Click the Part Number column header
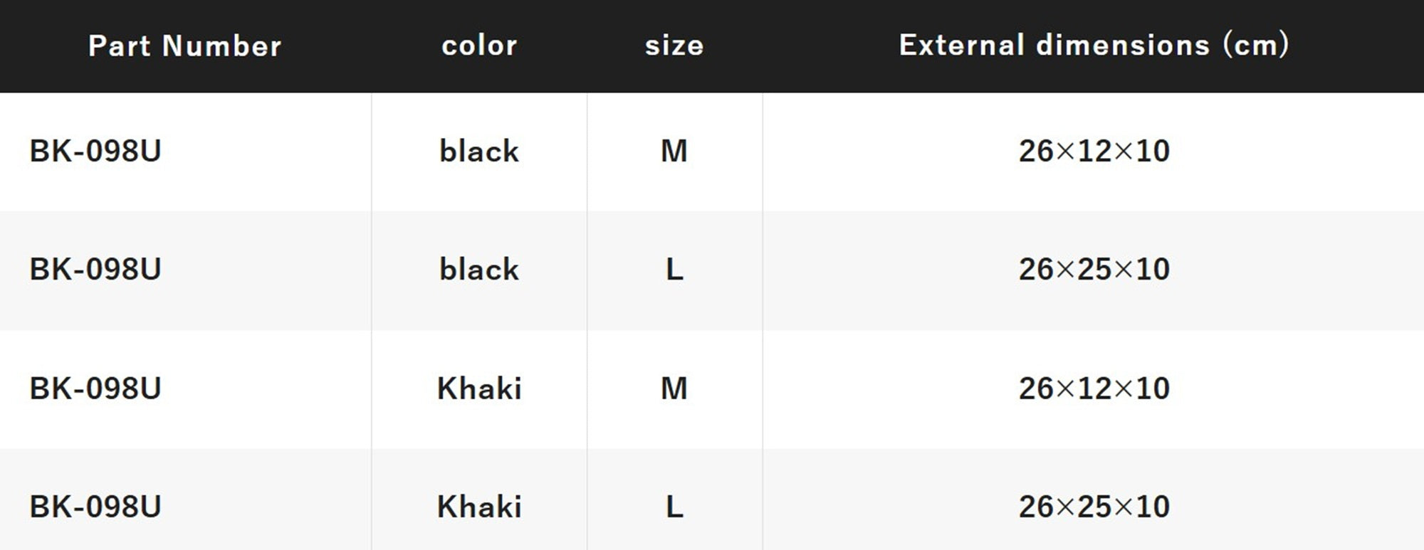This screenshot has width=1424, height=550. (x=185, y=46)
